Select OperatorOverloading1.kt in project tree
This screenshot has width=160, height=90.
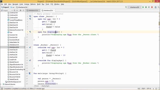(x=17, y=69)
